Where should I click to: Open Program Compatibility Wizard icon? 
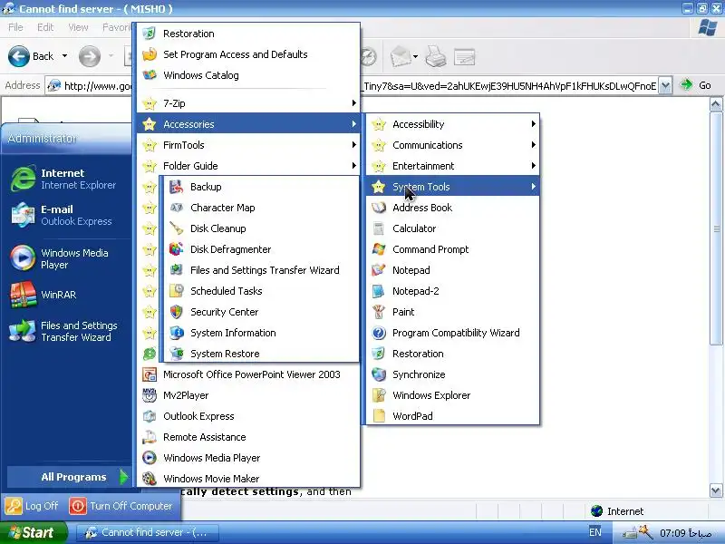(379, 333)
